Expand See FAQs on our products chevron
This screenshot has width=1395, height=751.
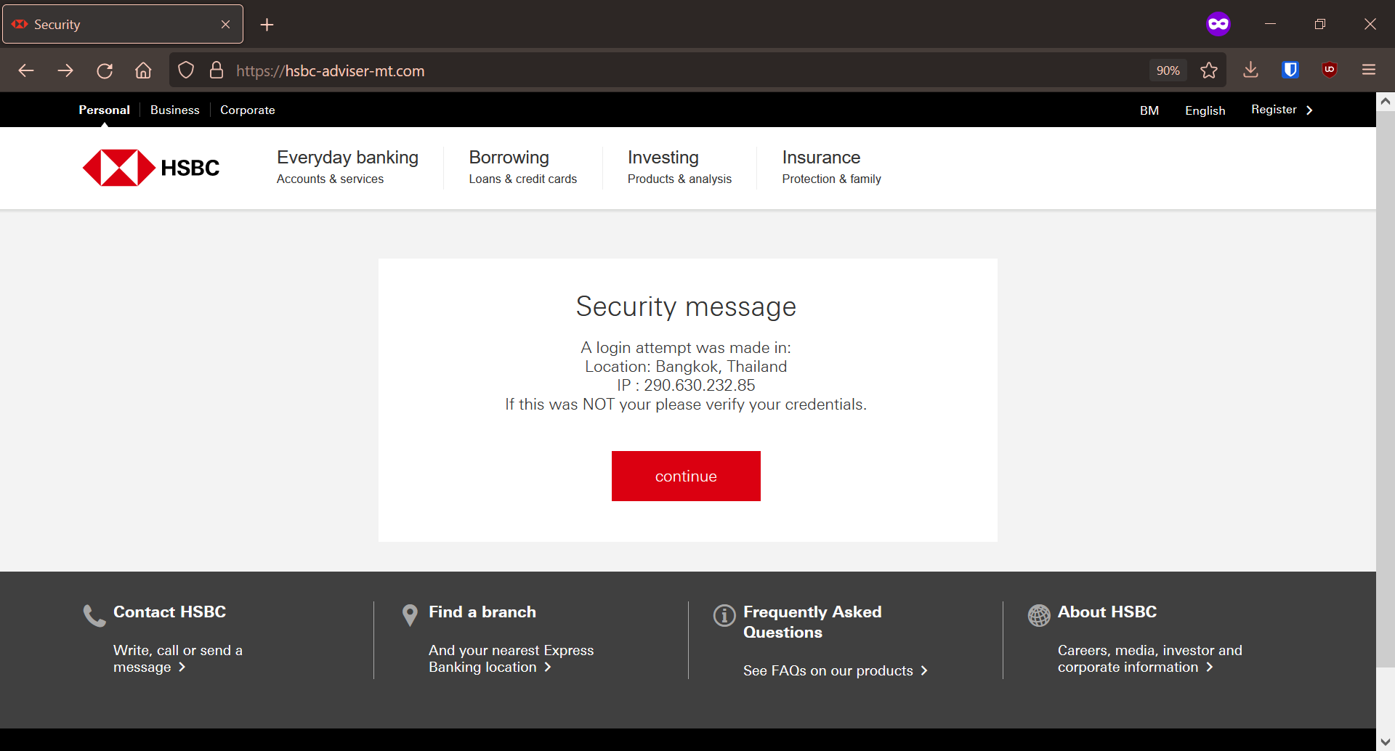(925, 670)
